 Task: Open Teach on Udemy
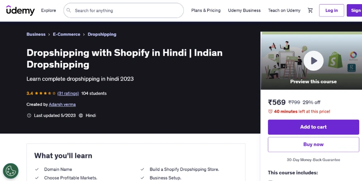(284, 10)
